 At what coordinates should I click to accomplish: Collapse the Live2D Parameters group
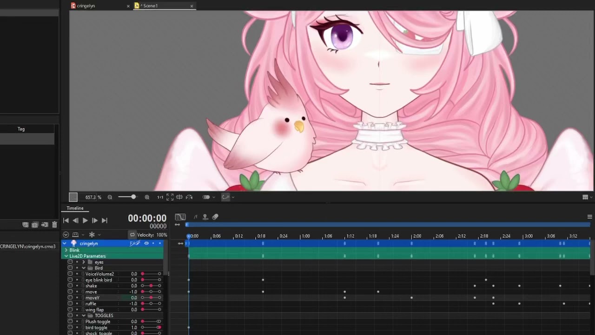pos(66,256)
